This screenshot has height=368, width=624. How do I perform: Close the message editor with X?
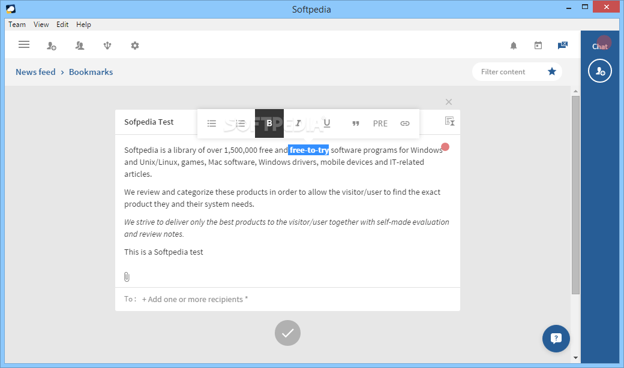[449, 102]
